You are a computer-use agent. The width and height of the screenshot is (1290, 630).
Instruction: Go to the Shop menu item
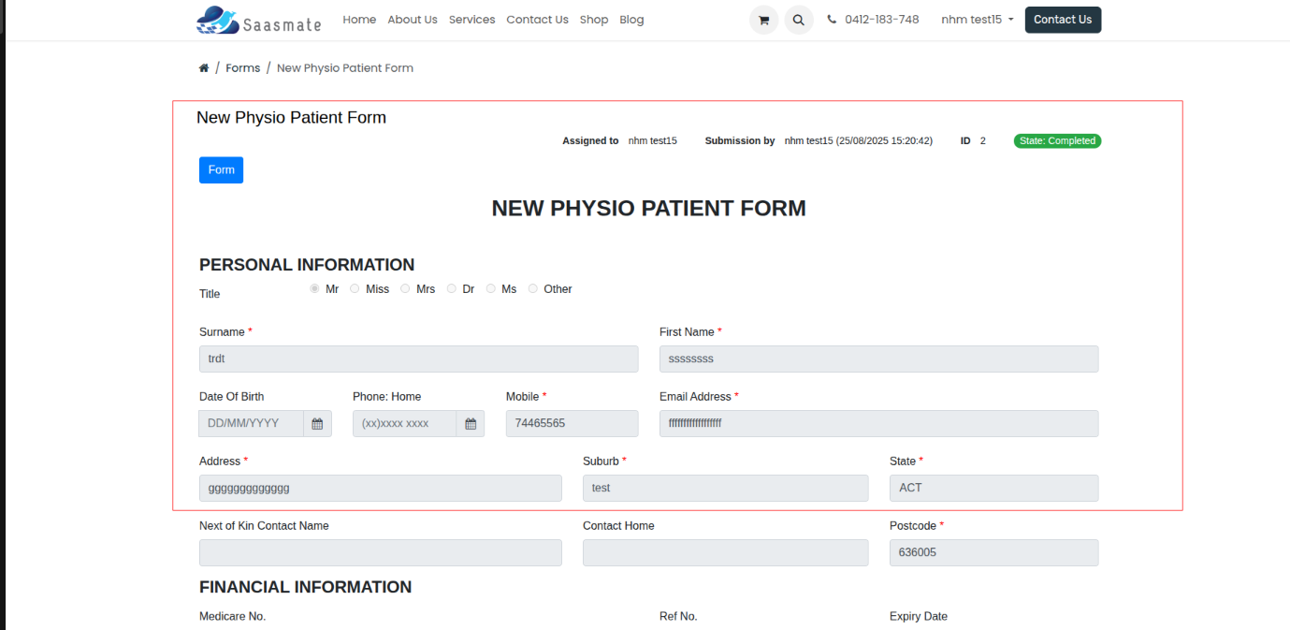[593, 20]
